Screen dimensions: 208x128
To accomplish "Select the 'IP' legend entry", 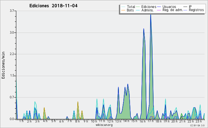I will point(190,7).
